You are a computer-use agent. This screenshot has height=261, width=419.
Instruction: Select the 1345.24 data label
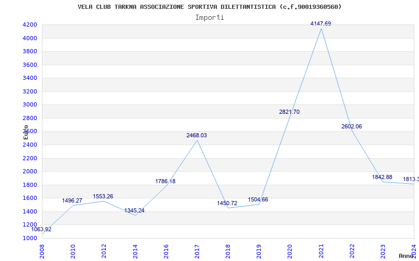coord(135,211)
